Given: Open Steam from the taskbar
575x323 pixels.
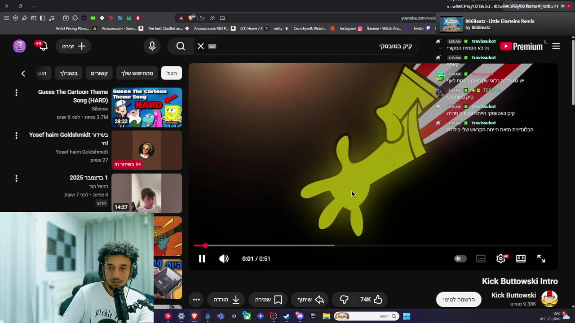Looking at the screenshot, I should click(x=287, y=316).
